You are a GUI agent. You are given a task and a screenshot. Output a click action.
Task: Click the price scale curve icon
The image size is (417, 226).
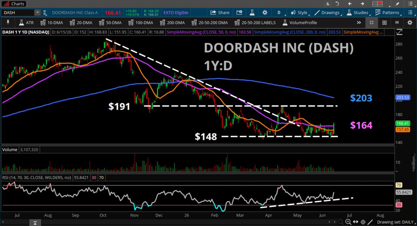pyautogui.click(x=400, y=32)
